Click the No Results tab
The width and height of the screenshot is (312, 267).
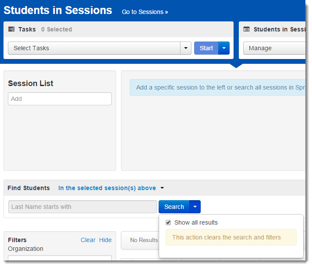144,240
